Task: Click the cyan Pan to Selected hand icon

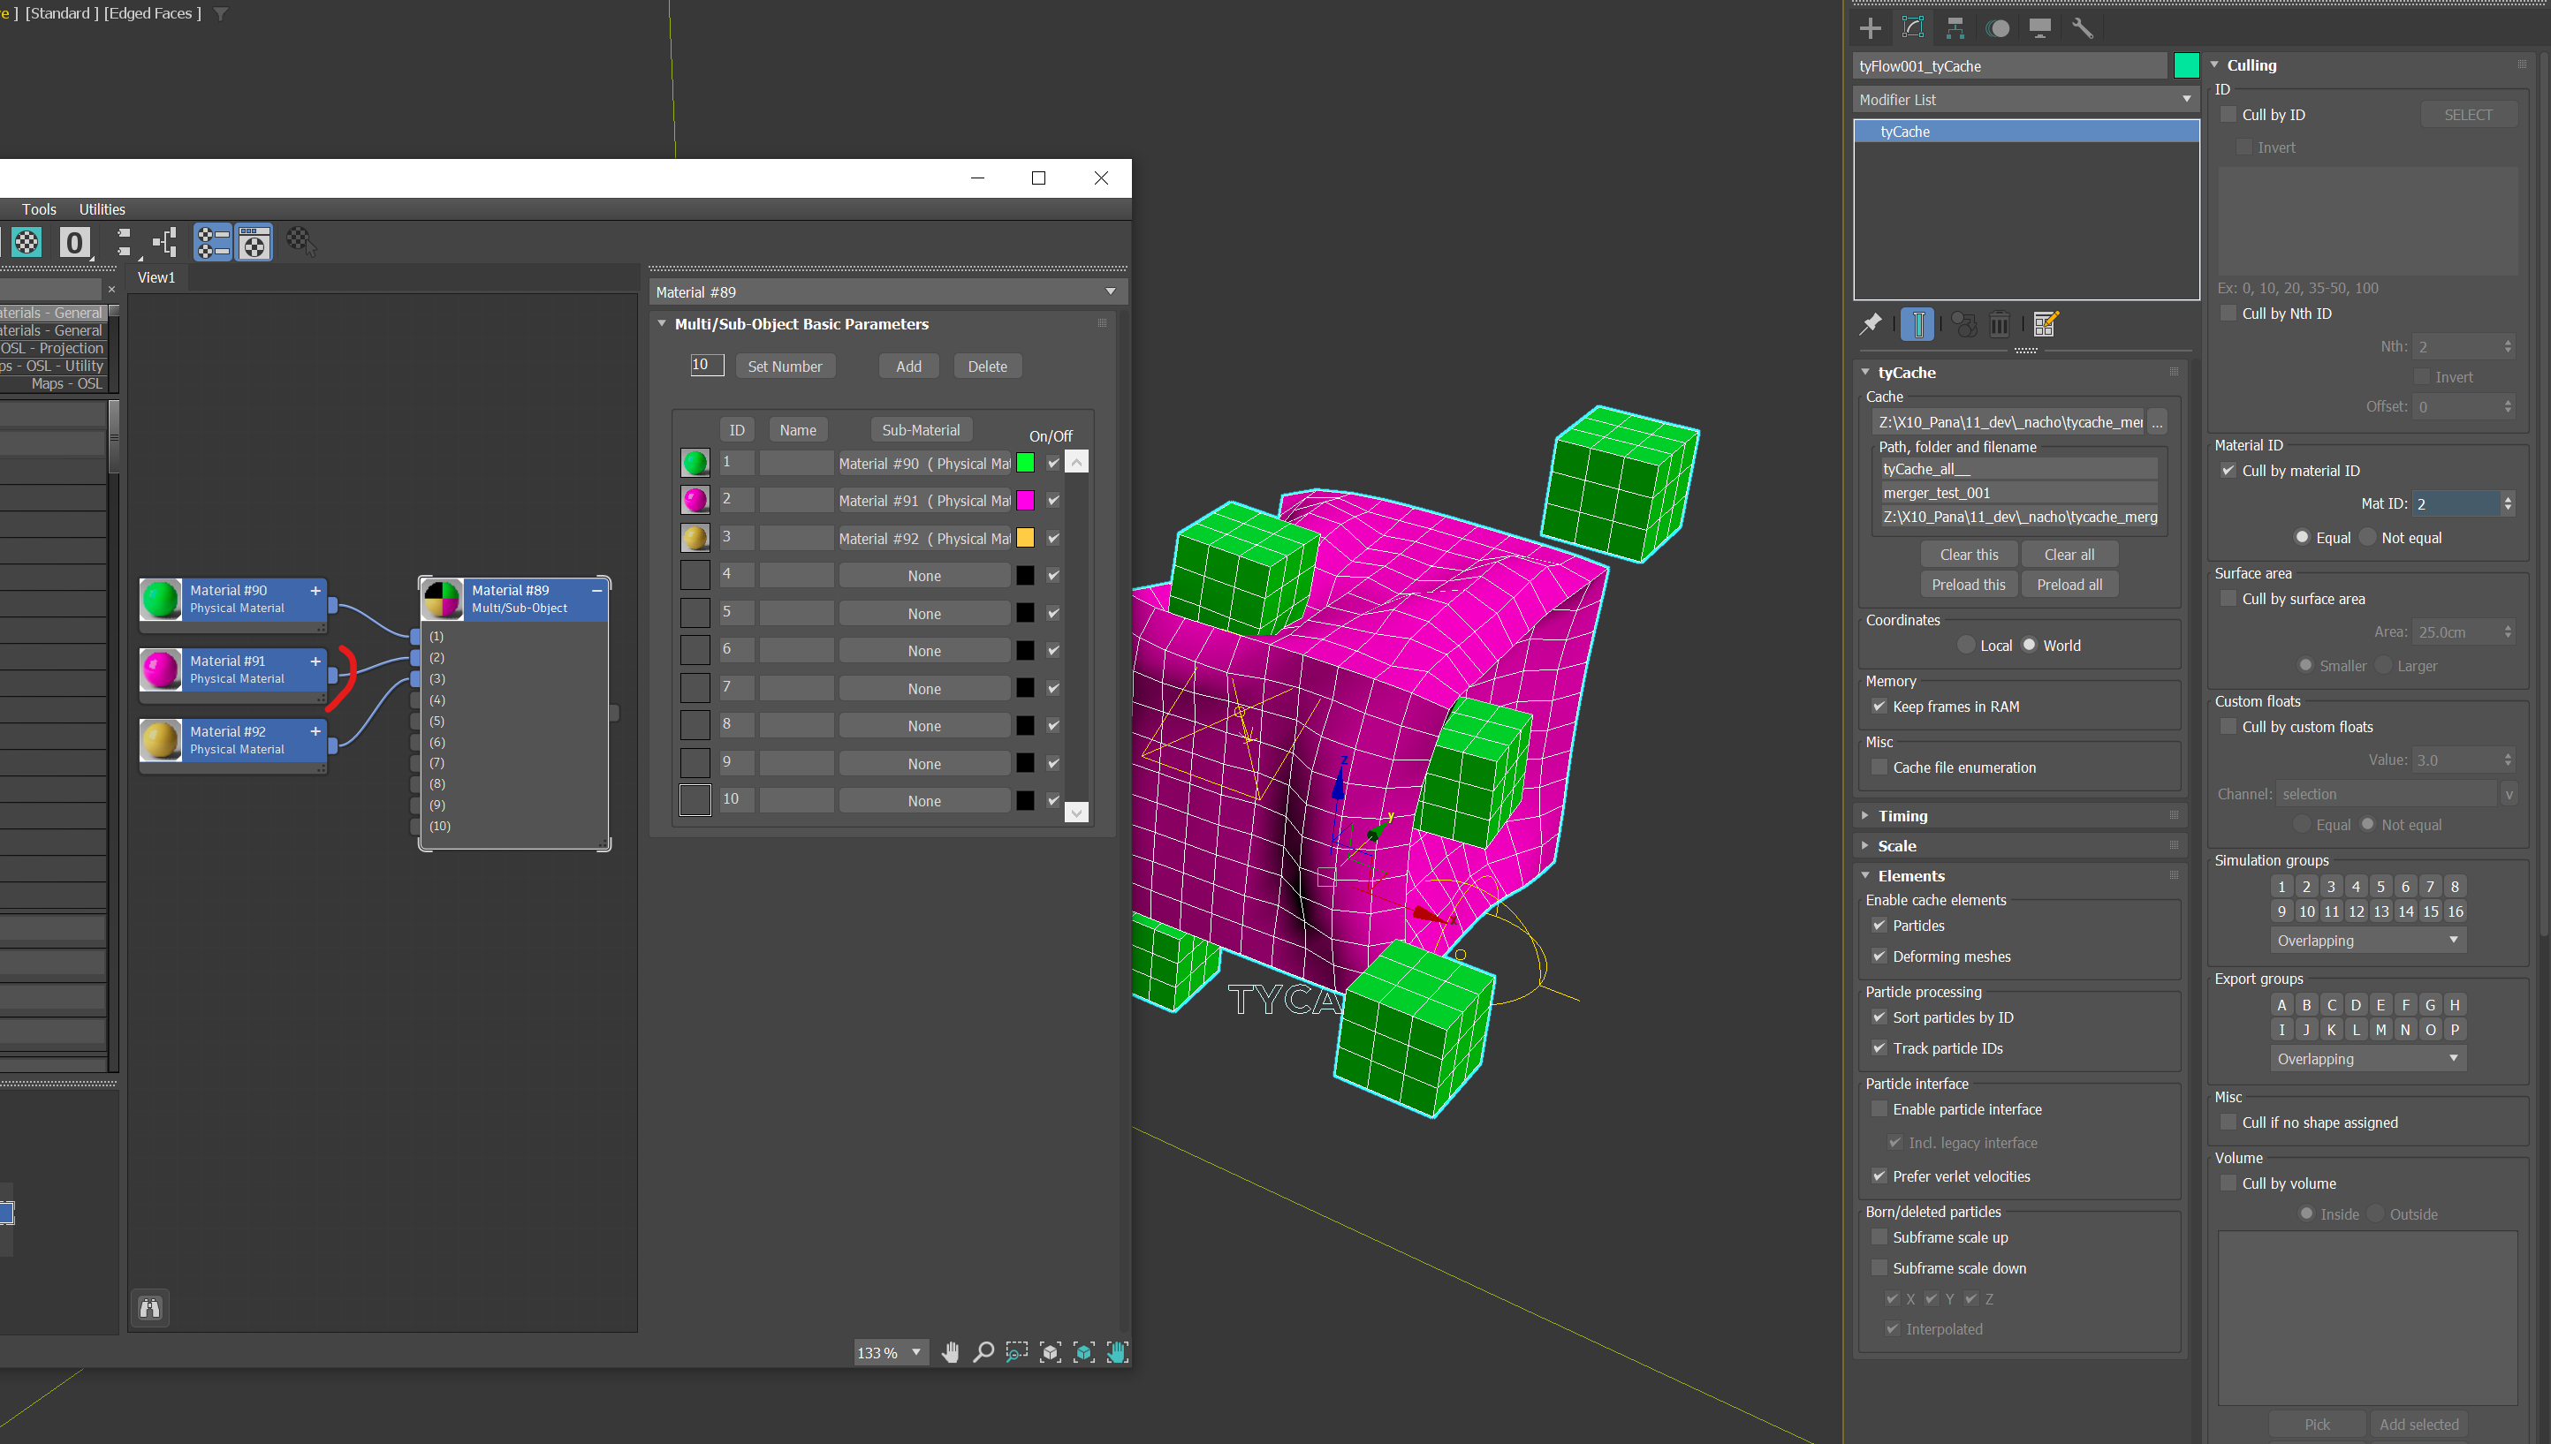Action: 1117,1352
